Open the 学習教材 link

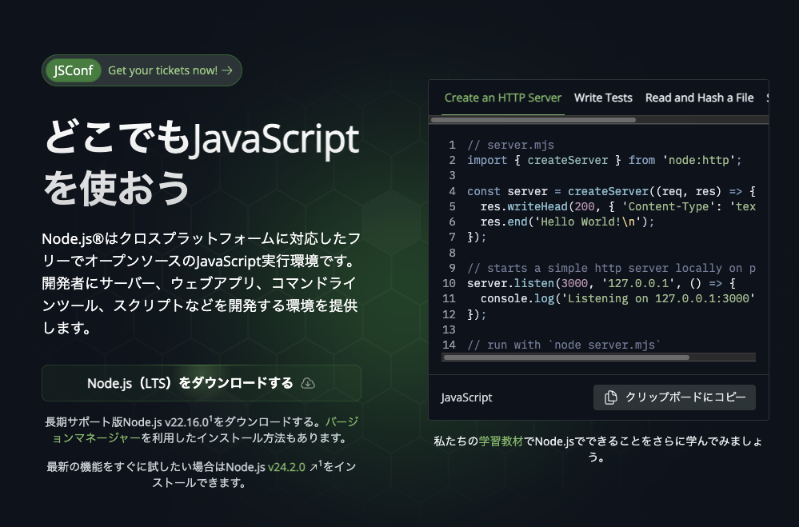point(501,441)
